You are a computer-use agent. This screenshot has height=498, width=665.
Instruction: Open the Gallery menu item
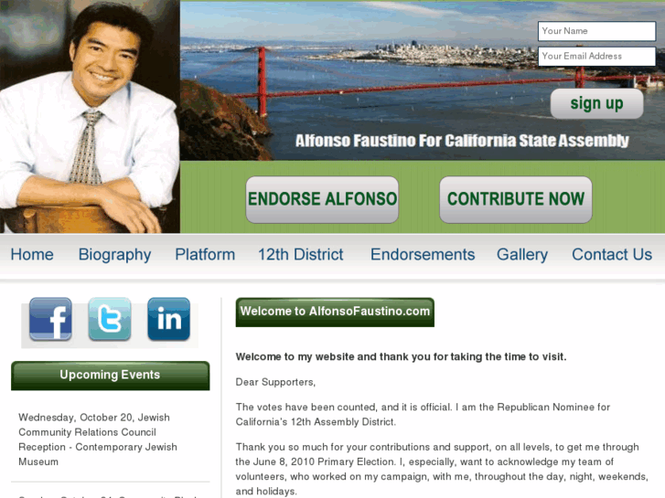pyautogui.click(x=522, y=255)
